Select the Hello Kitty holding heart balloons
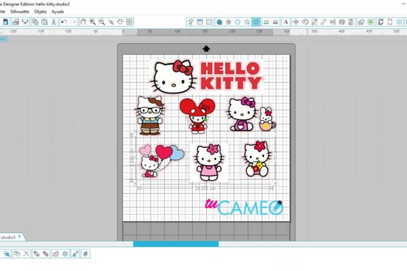This screenshot has width=407, height=271. pyautogui.click(x=161, y=161)
